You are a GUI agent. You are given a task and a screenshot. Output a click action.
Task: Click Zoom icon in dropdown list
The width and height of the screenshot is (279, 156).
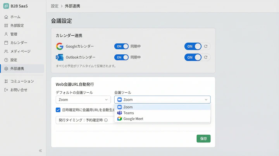(120, 107)
